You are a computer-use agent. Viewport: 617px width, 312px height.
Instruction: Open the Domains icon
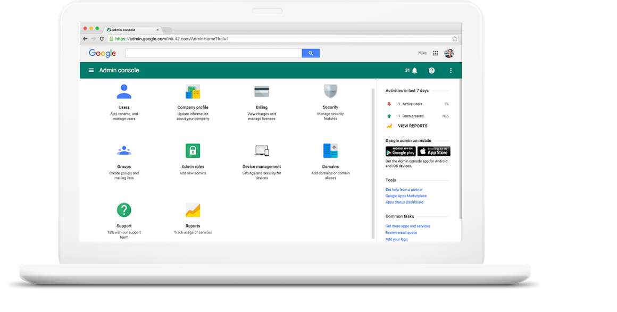[x=330, y=150]
